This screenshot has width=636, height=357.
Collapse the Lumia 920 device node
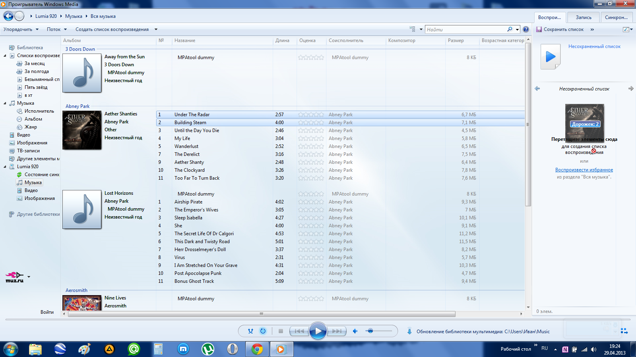(x=5, y=167)
